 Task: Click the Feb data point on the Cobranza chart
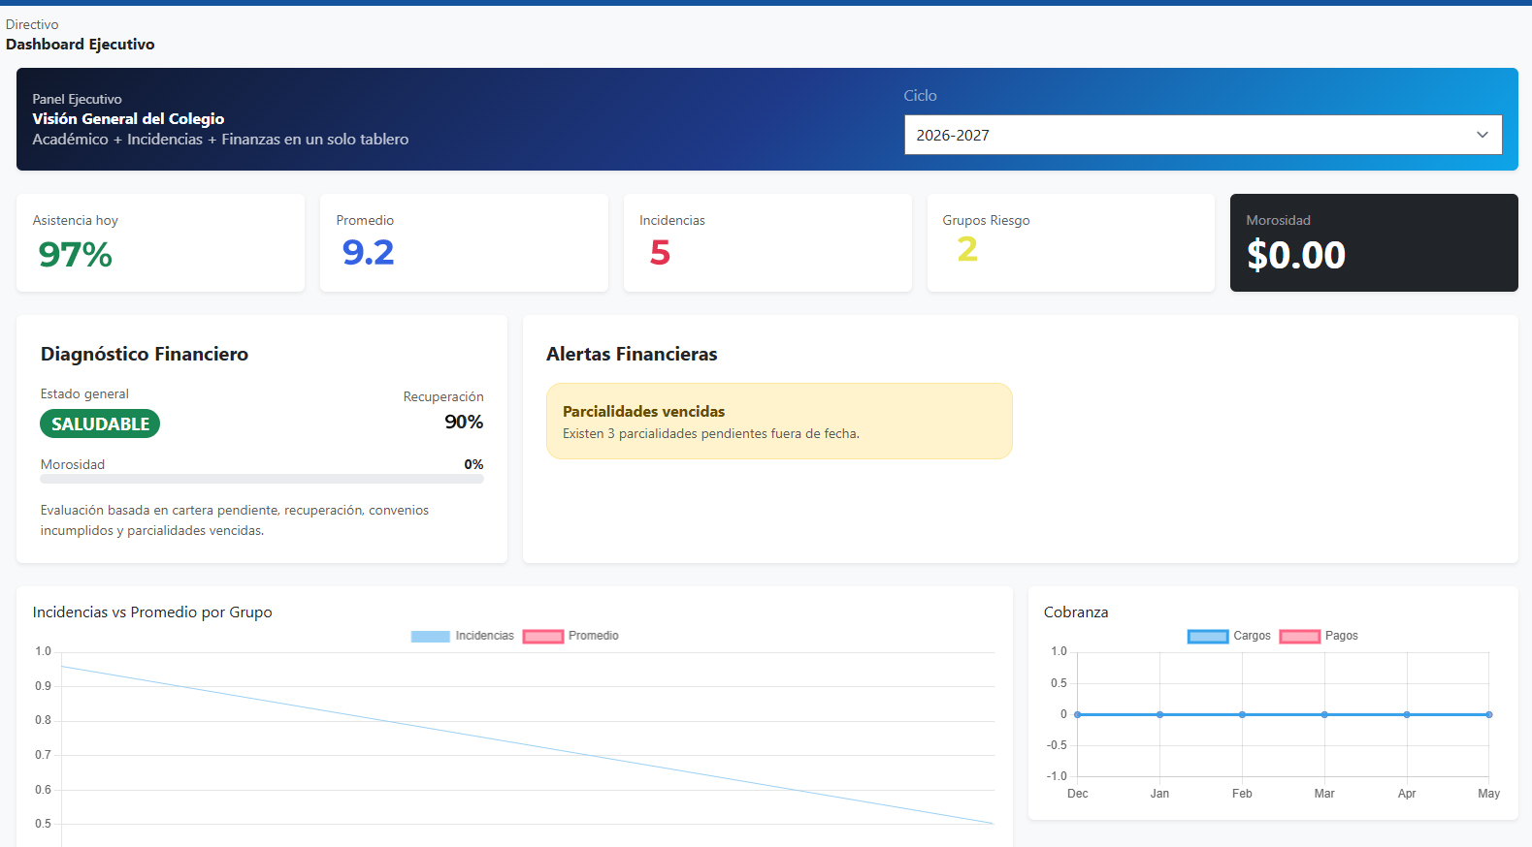1242,714
